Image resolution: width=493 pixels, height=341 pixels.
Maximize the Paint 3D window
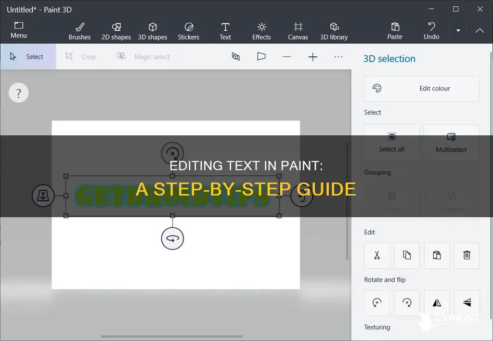coord(455,9)
